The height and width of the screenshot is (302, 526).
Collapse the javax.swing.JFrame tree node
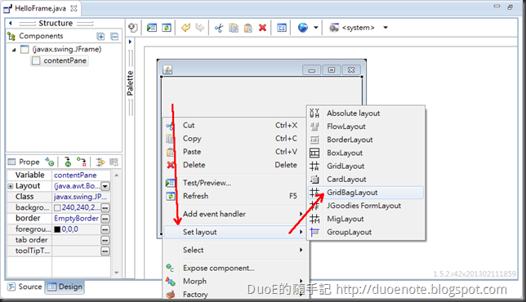click(14, 50)
